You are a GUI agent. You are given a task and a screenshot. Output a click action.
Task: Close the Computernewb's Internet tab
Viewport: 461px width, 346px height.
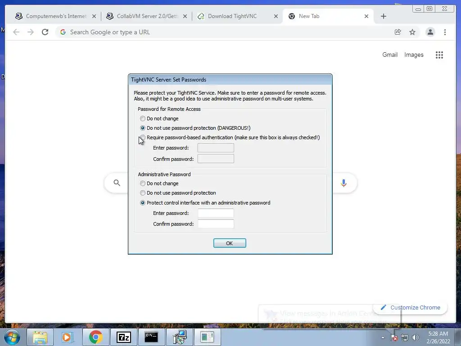pyautogui.click(x=94, y=16)
